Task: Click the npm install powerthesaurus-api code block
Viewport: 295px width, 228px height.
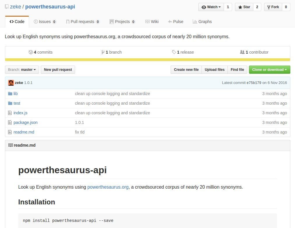Action: 147,220
